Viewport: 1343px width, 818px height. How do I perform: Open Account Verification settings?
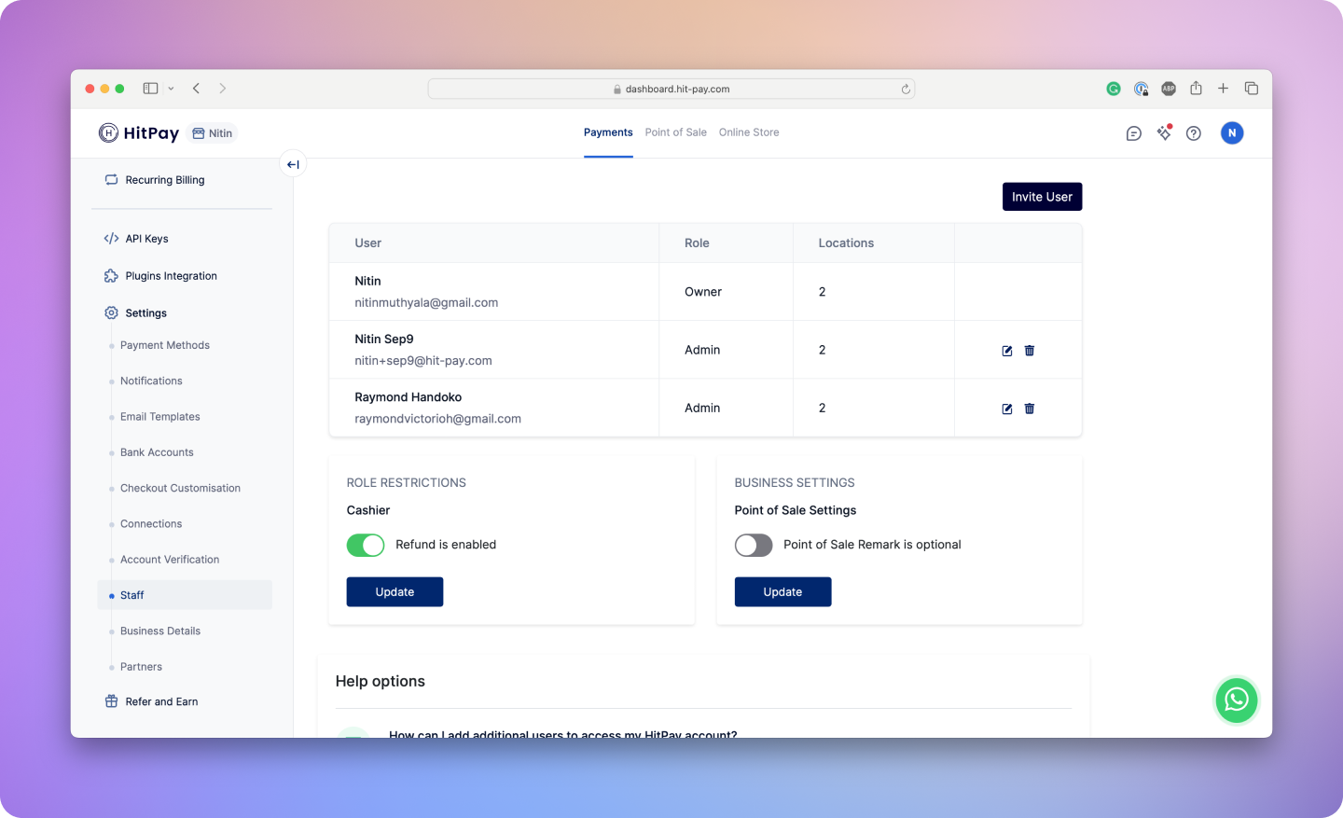(x=170, y=560)
